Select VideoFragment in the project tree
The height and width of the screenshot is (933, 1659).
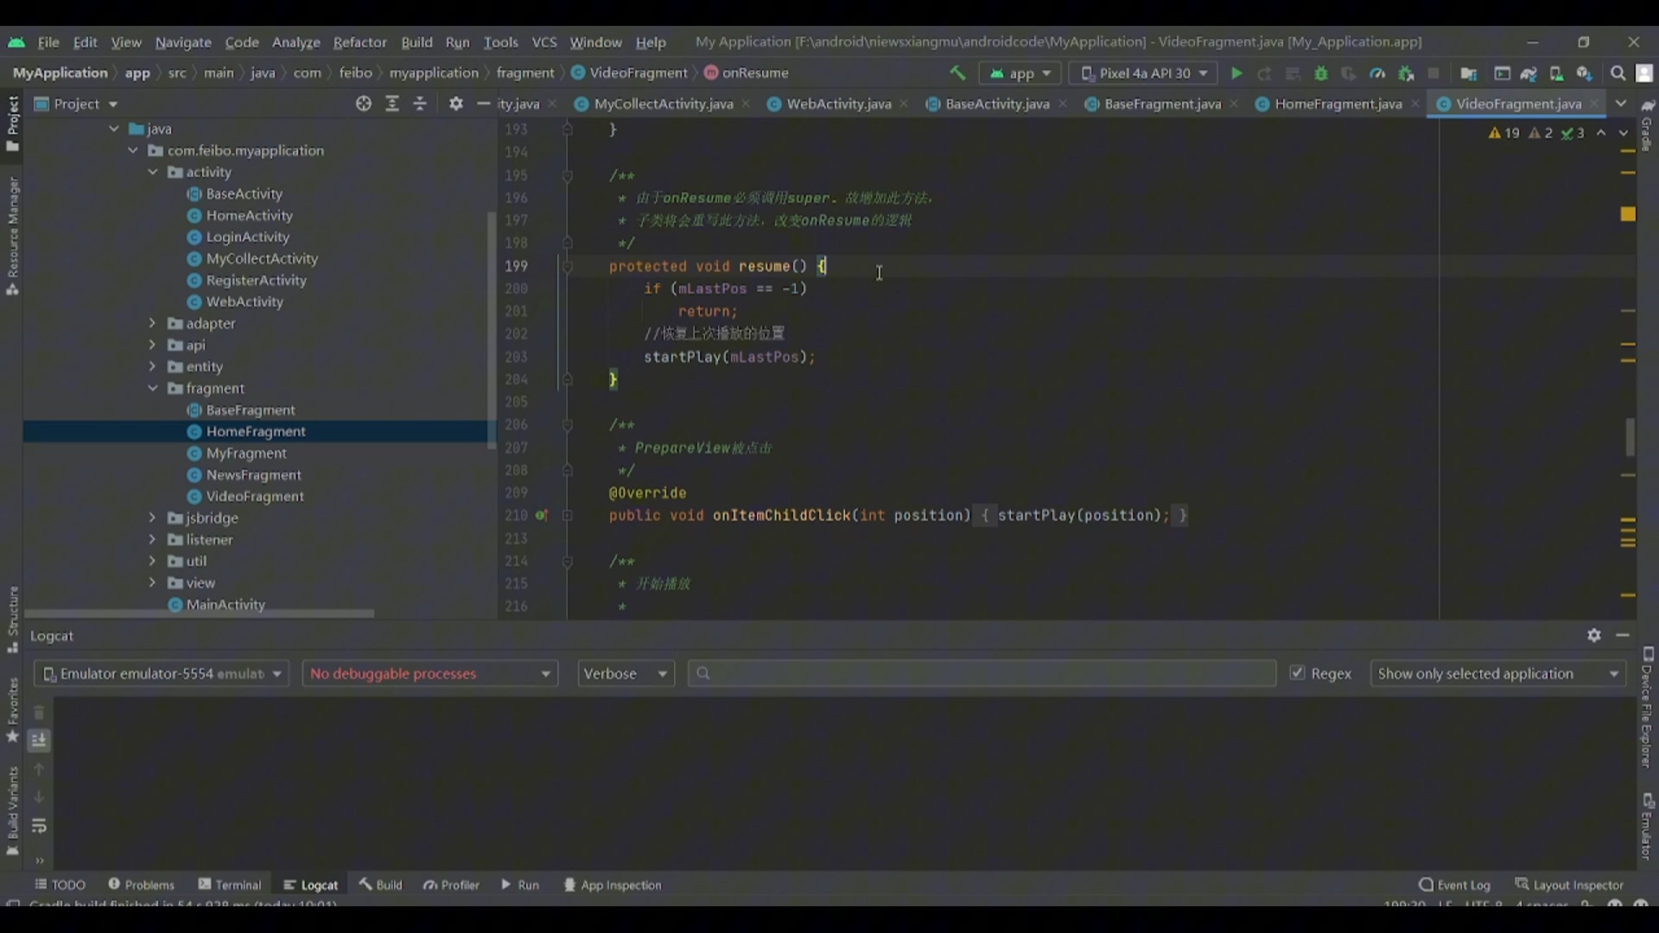255,496
